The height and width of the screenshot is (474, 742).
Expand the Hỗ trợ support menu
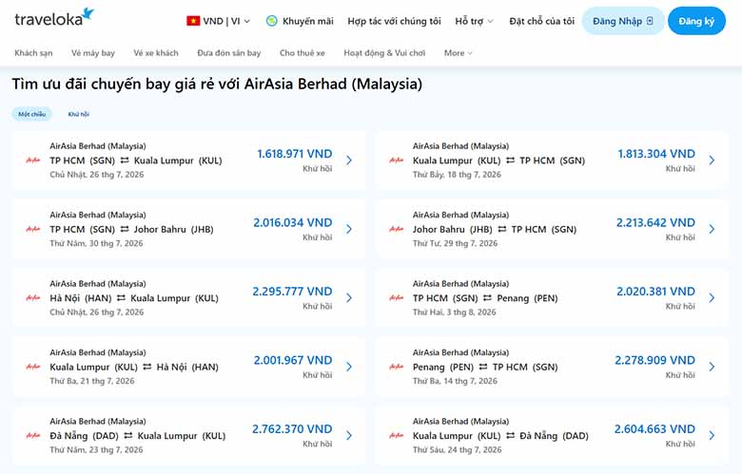(x=474, y=21)
